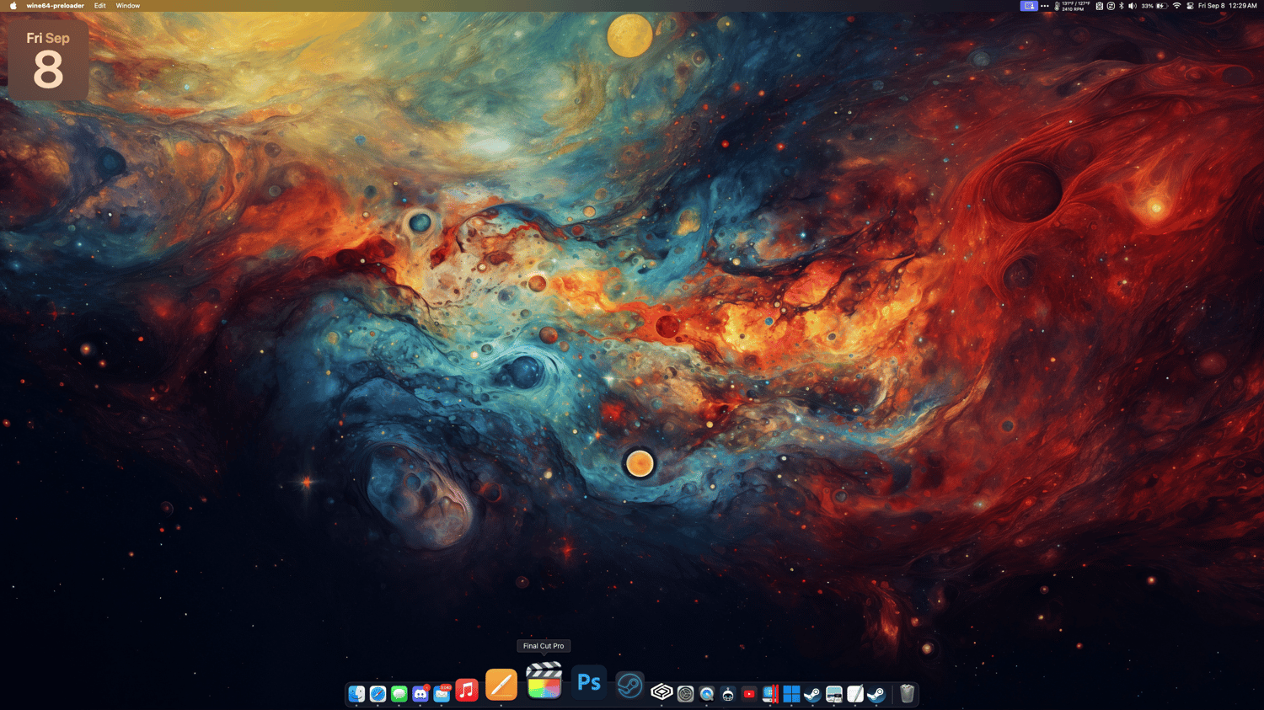Click the Fri Sep 8 12:29 AM clock
This screenshot has width=1264, height=710.
point(1228,6)
